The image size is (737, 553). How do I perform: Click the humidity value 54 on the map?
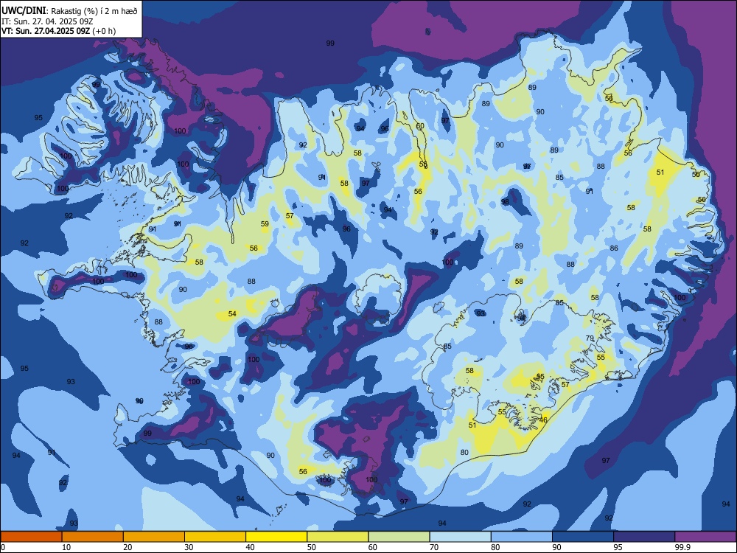click(232, 313)
